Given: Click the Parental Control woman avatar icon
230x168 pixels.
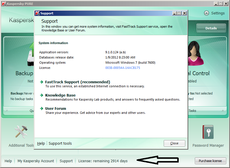Looking at the screenshot, I should click(195, 53).
